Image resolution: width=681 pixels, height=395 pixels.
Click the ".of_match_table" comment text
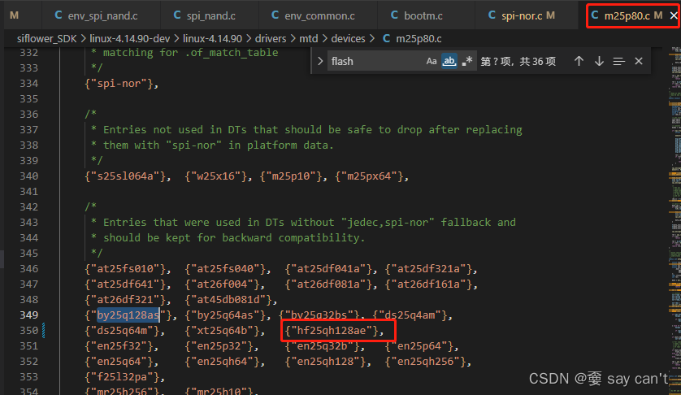231,53
